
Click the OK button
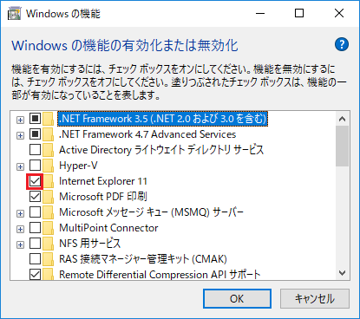[237, 298]
